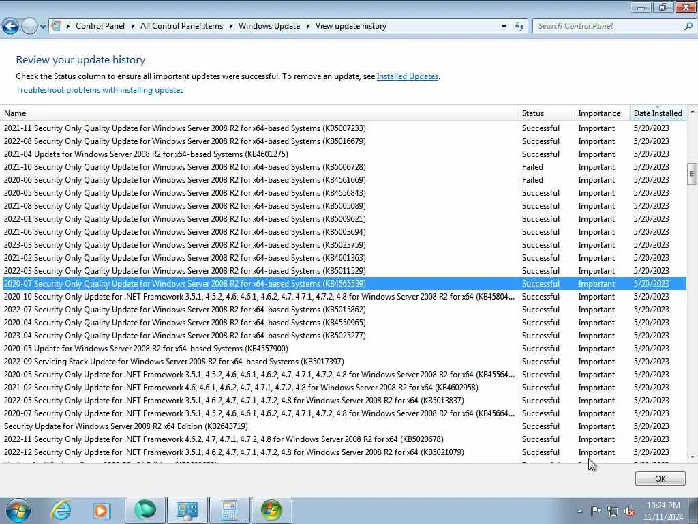The height and width of the screenshot is (524, 698).
Task: Select the KB5020678 .NET Framework update row
Action: [x=344, y=439]
